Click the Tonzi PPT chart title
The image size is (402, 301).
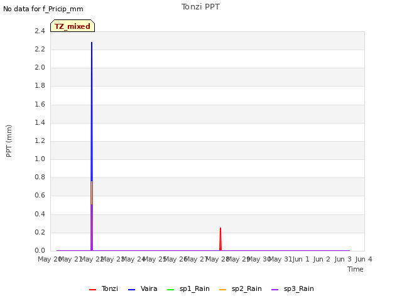pos(200,7)
